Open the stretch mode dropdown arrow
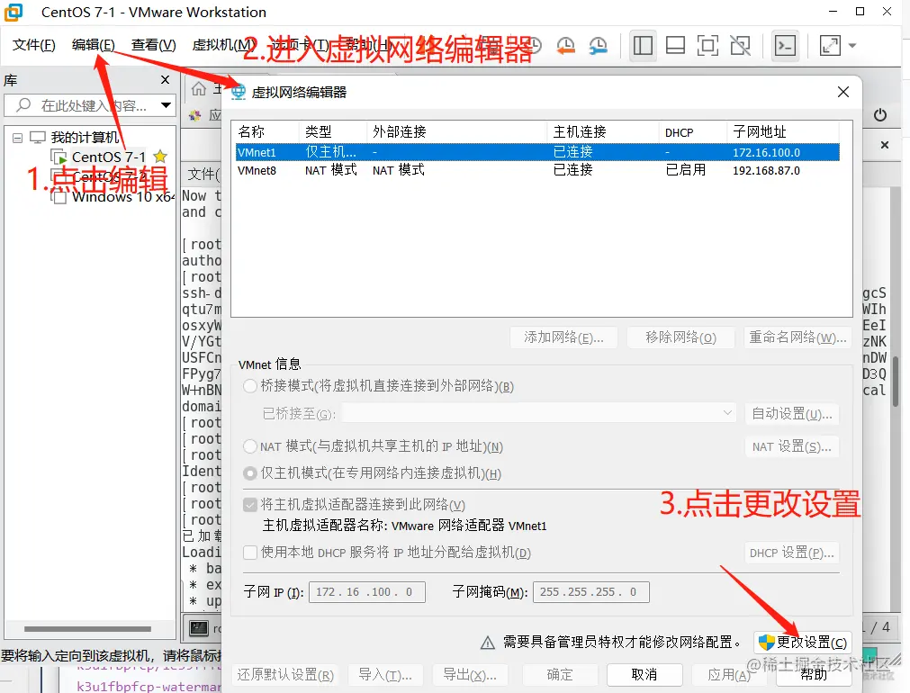The height and width of the screenshot is (693, 910). [852, 45]
